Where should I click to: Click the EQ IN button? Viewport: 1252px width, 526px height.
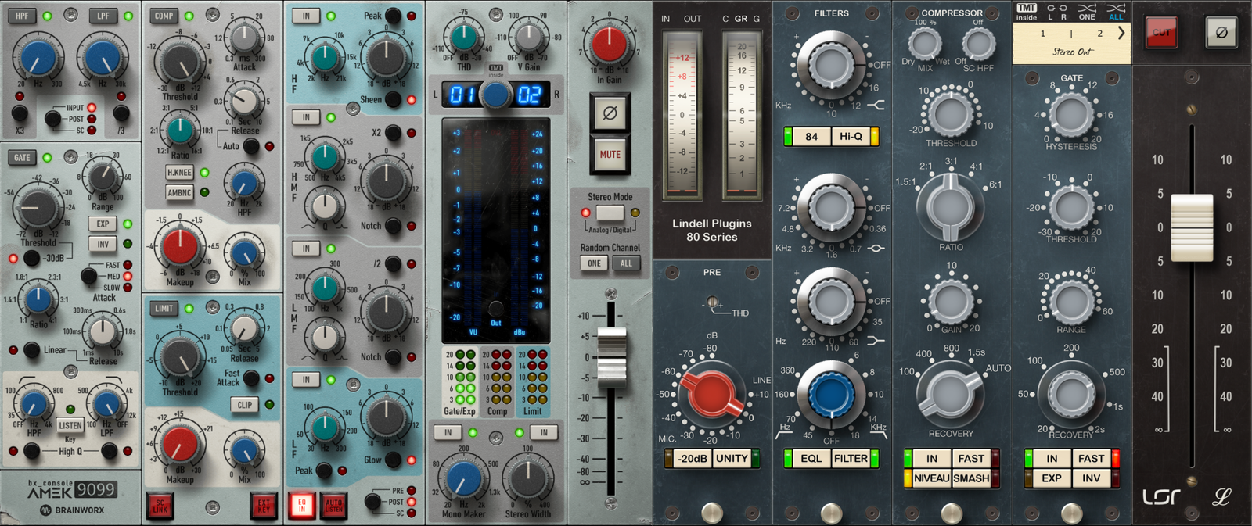click(x=302, y=505)
